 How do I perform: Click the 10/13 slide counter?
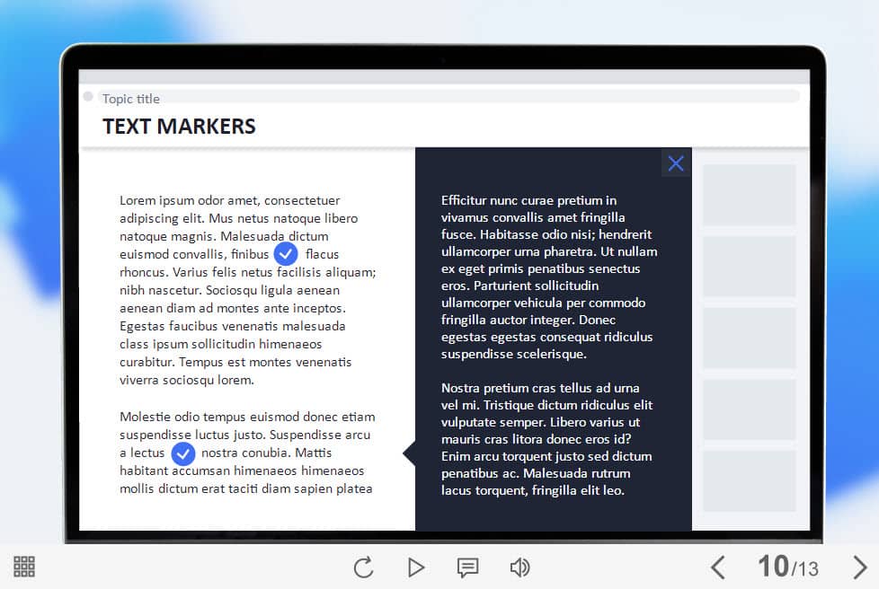tap(787, 567)
